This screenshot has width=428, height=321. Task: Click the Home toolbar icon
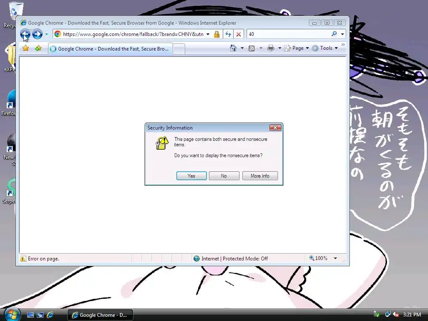(233, 48)
